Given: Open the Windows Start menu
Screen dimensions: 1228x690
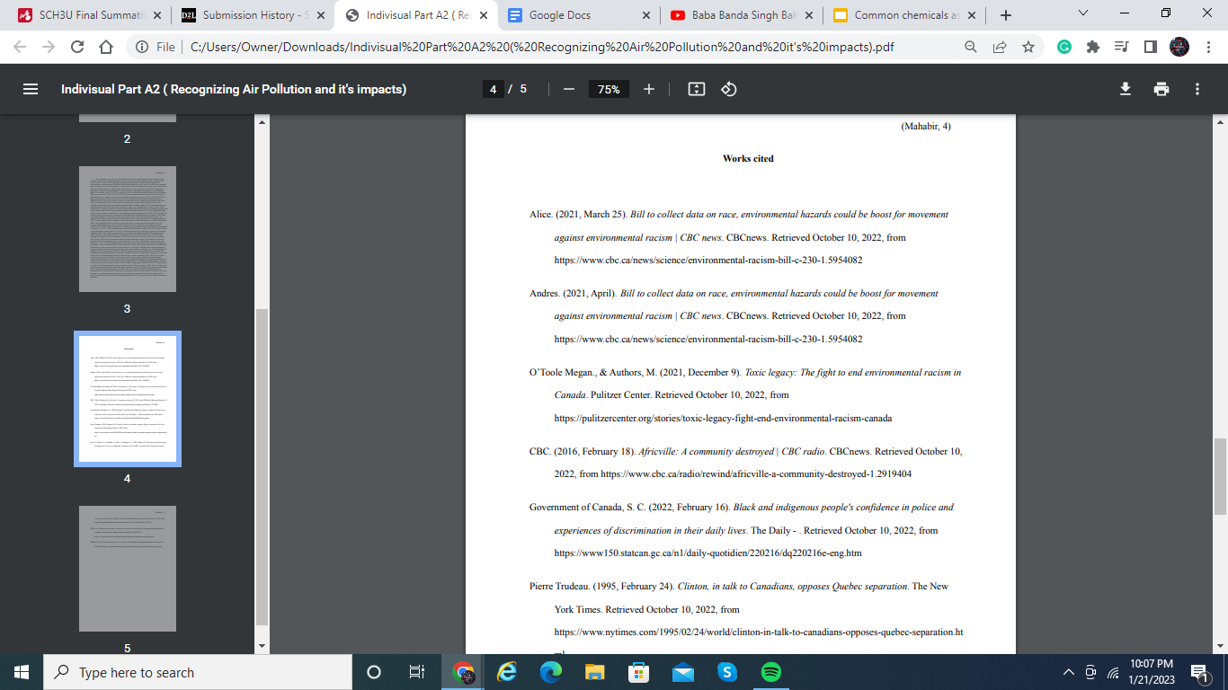Looking at the screenshot, I should 22,672.
